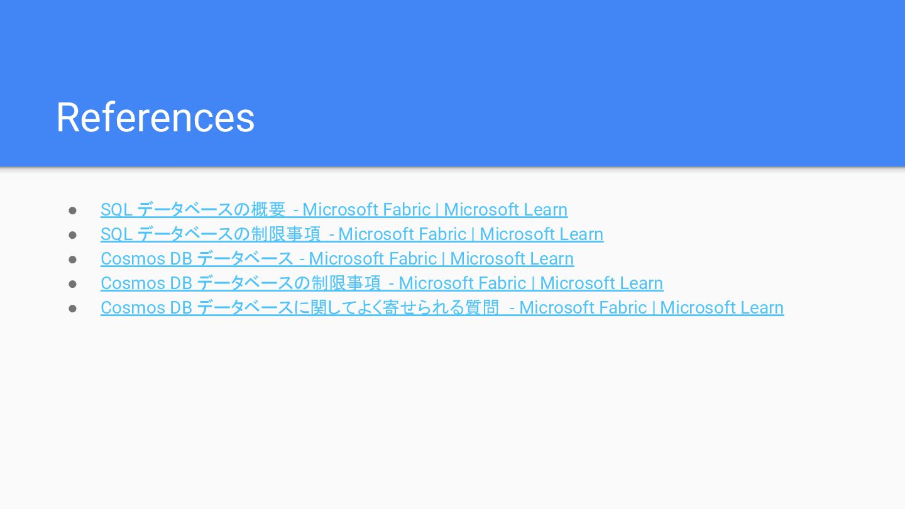Click the bullet before SQL データベースの制限事項
The width and height of the screenshot is (905, 509).
click(x=73, y=234)
